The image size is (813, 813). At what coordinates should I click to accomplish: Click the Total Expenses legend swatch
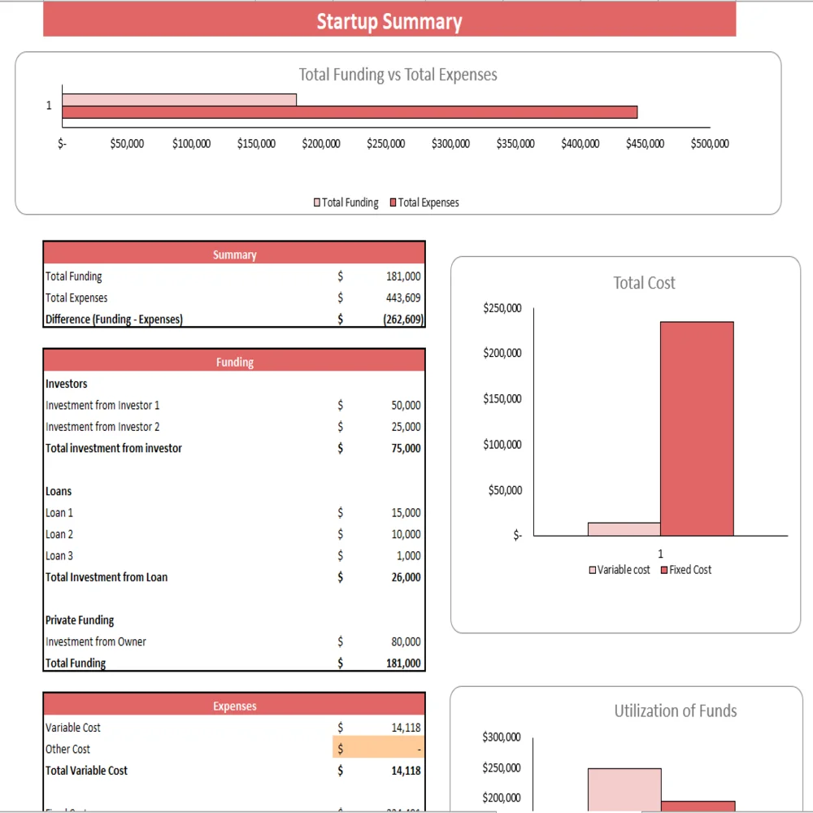click(x=393, y=202)
